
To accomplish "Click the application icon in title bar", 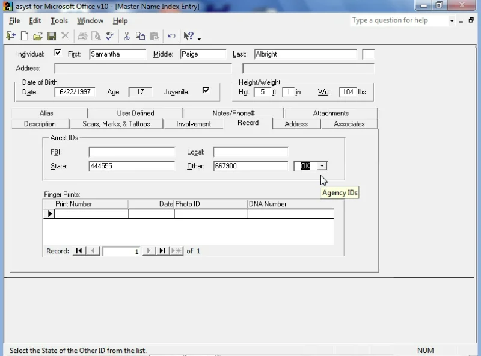I will [x=8, y=6].
